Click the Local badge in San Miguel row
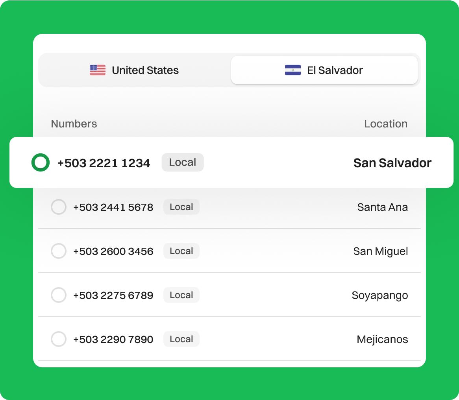459x400 pixels. [181, 251]
